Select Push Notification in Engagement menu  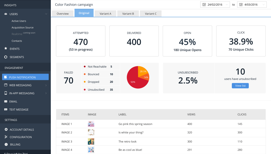[x=25, y=77]
